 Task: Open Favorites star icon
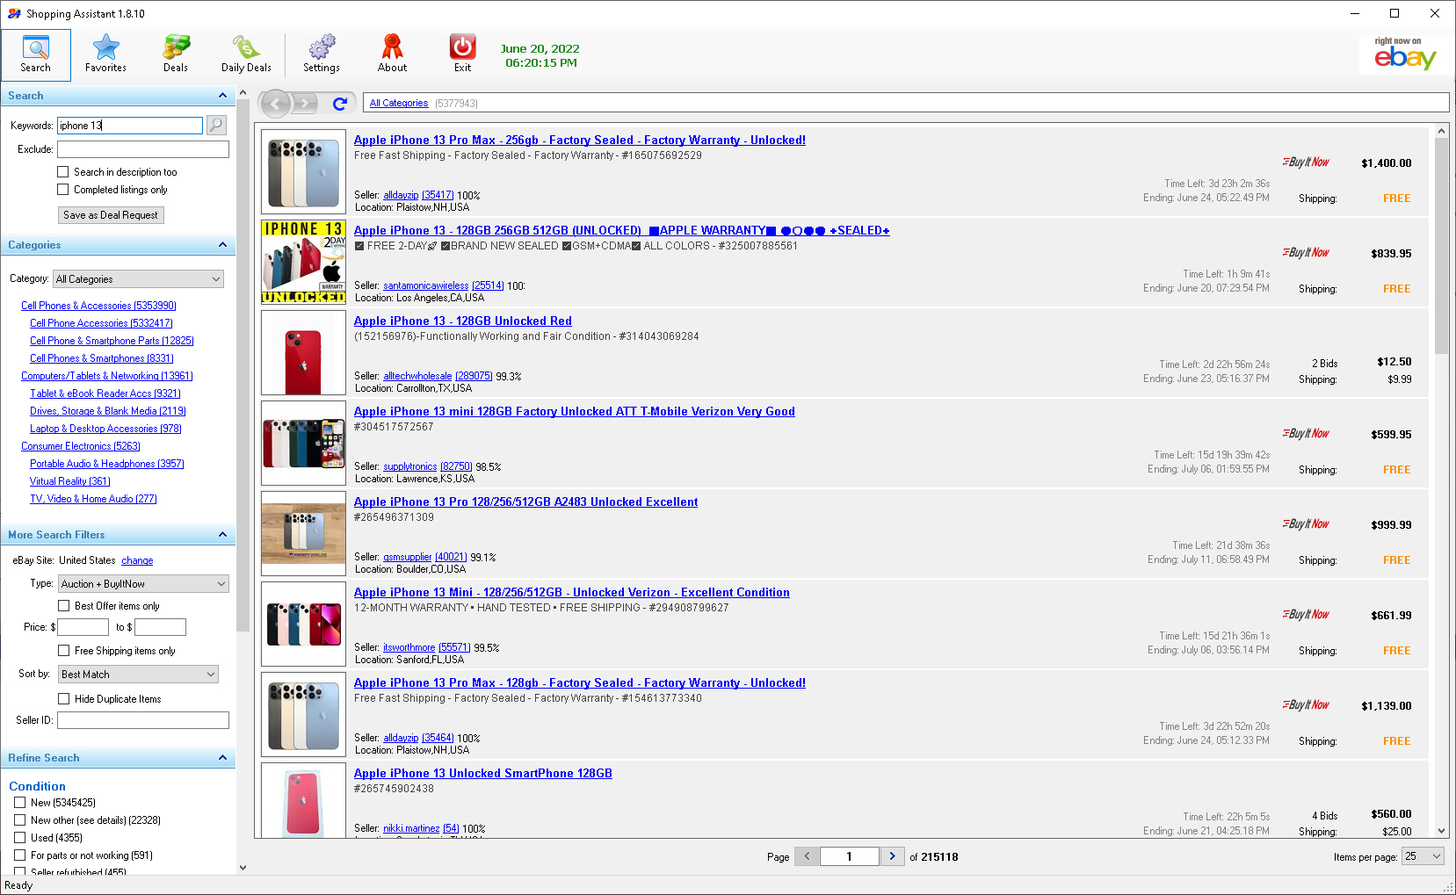(105, 54)
